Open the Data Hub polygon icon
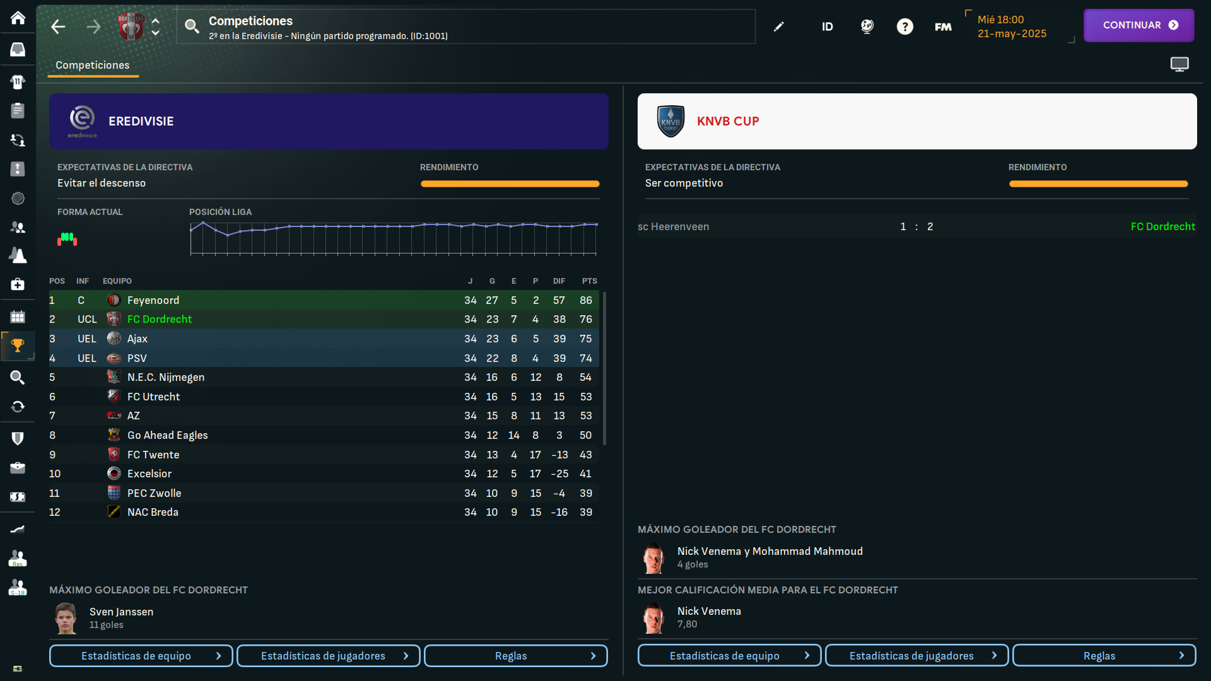Image resolution: width=1211 pixels, height=681 pixels. tap(18, 198)
